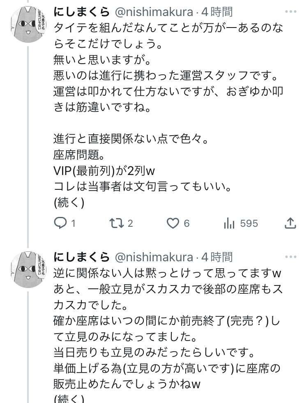Open the profile avatar on the second tweet
This screenshot has height=403, width=304.
27,269
